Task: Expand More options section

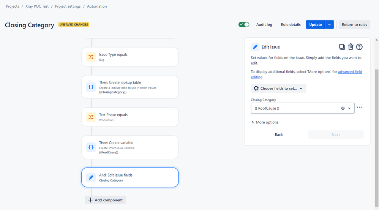Action: click(x=265, y=122)
